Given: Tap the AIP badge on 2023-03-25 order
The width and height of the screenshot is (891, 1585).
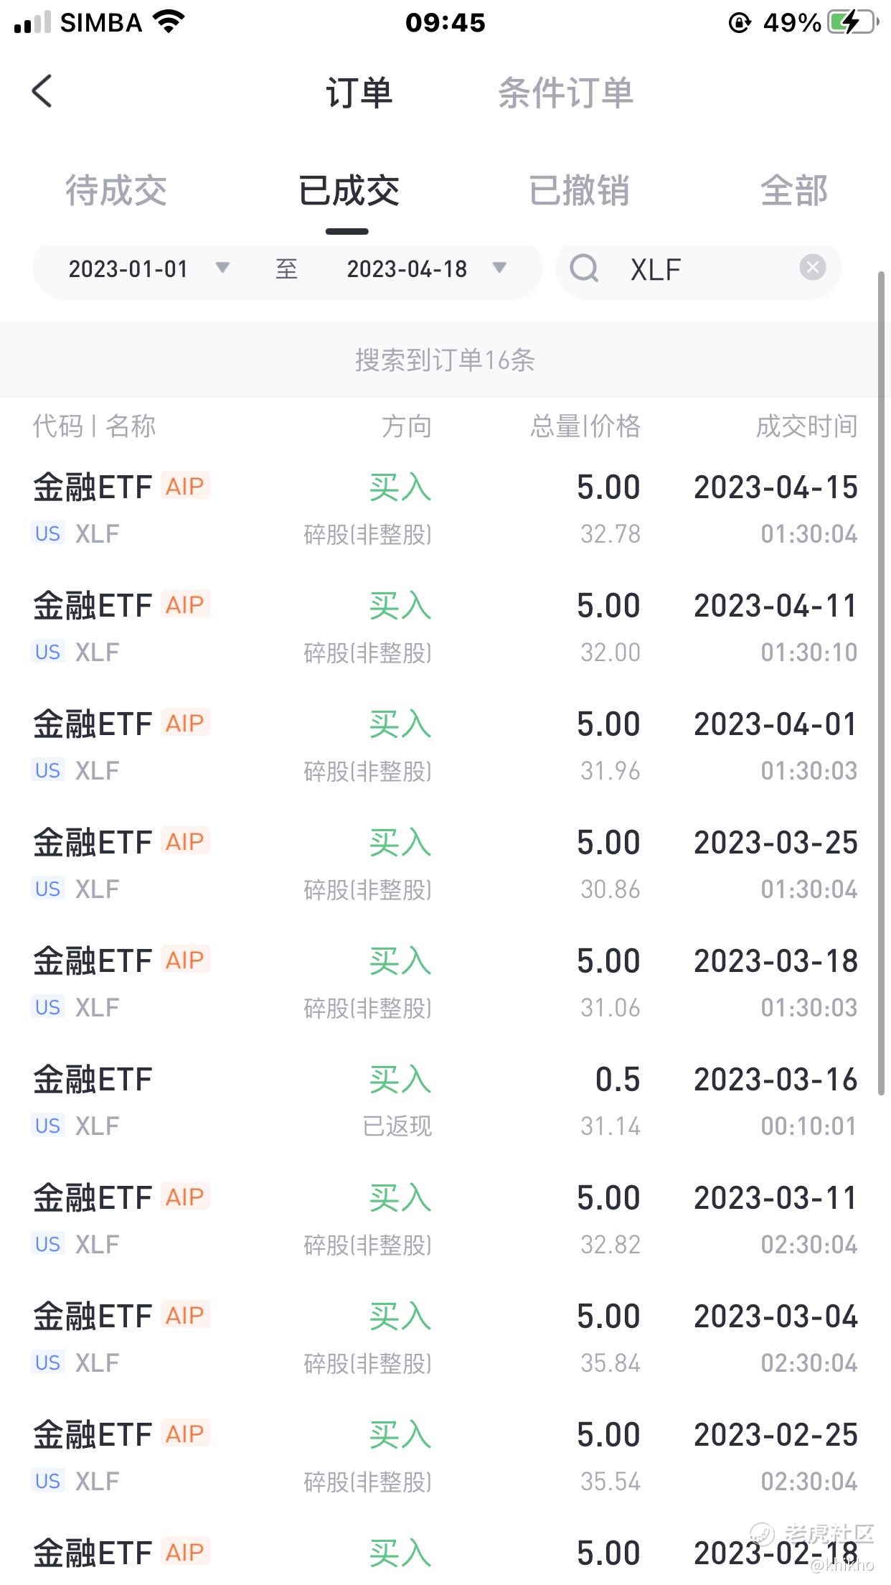Looking at the screenshot, I should (x=185, y=841).
